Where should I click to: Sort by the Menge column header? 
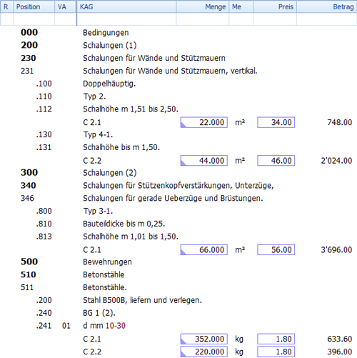click(202, 6)
